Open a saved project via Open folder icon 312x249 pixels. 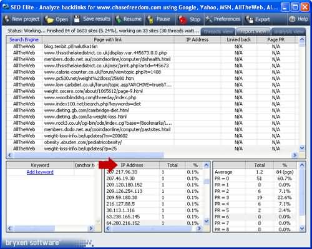(x=49, y=19)
